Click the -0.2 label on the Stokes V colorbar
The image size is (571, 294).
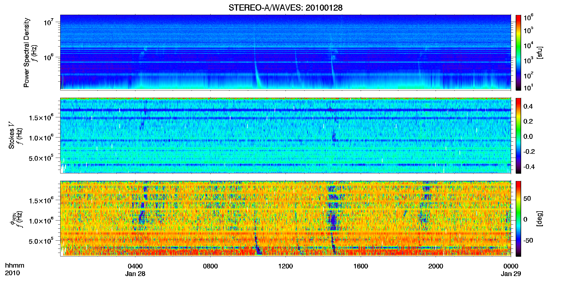point(529,151)
